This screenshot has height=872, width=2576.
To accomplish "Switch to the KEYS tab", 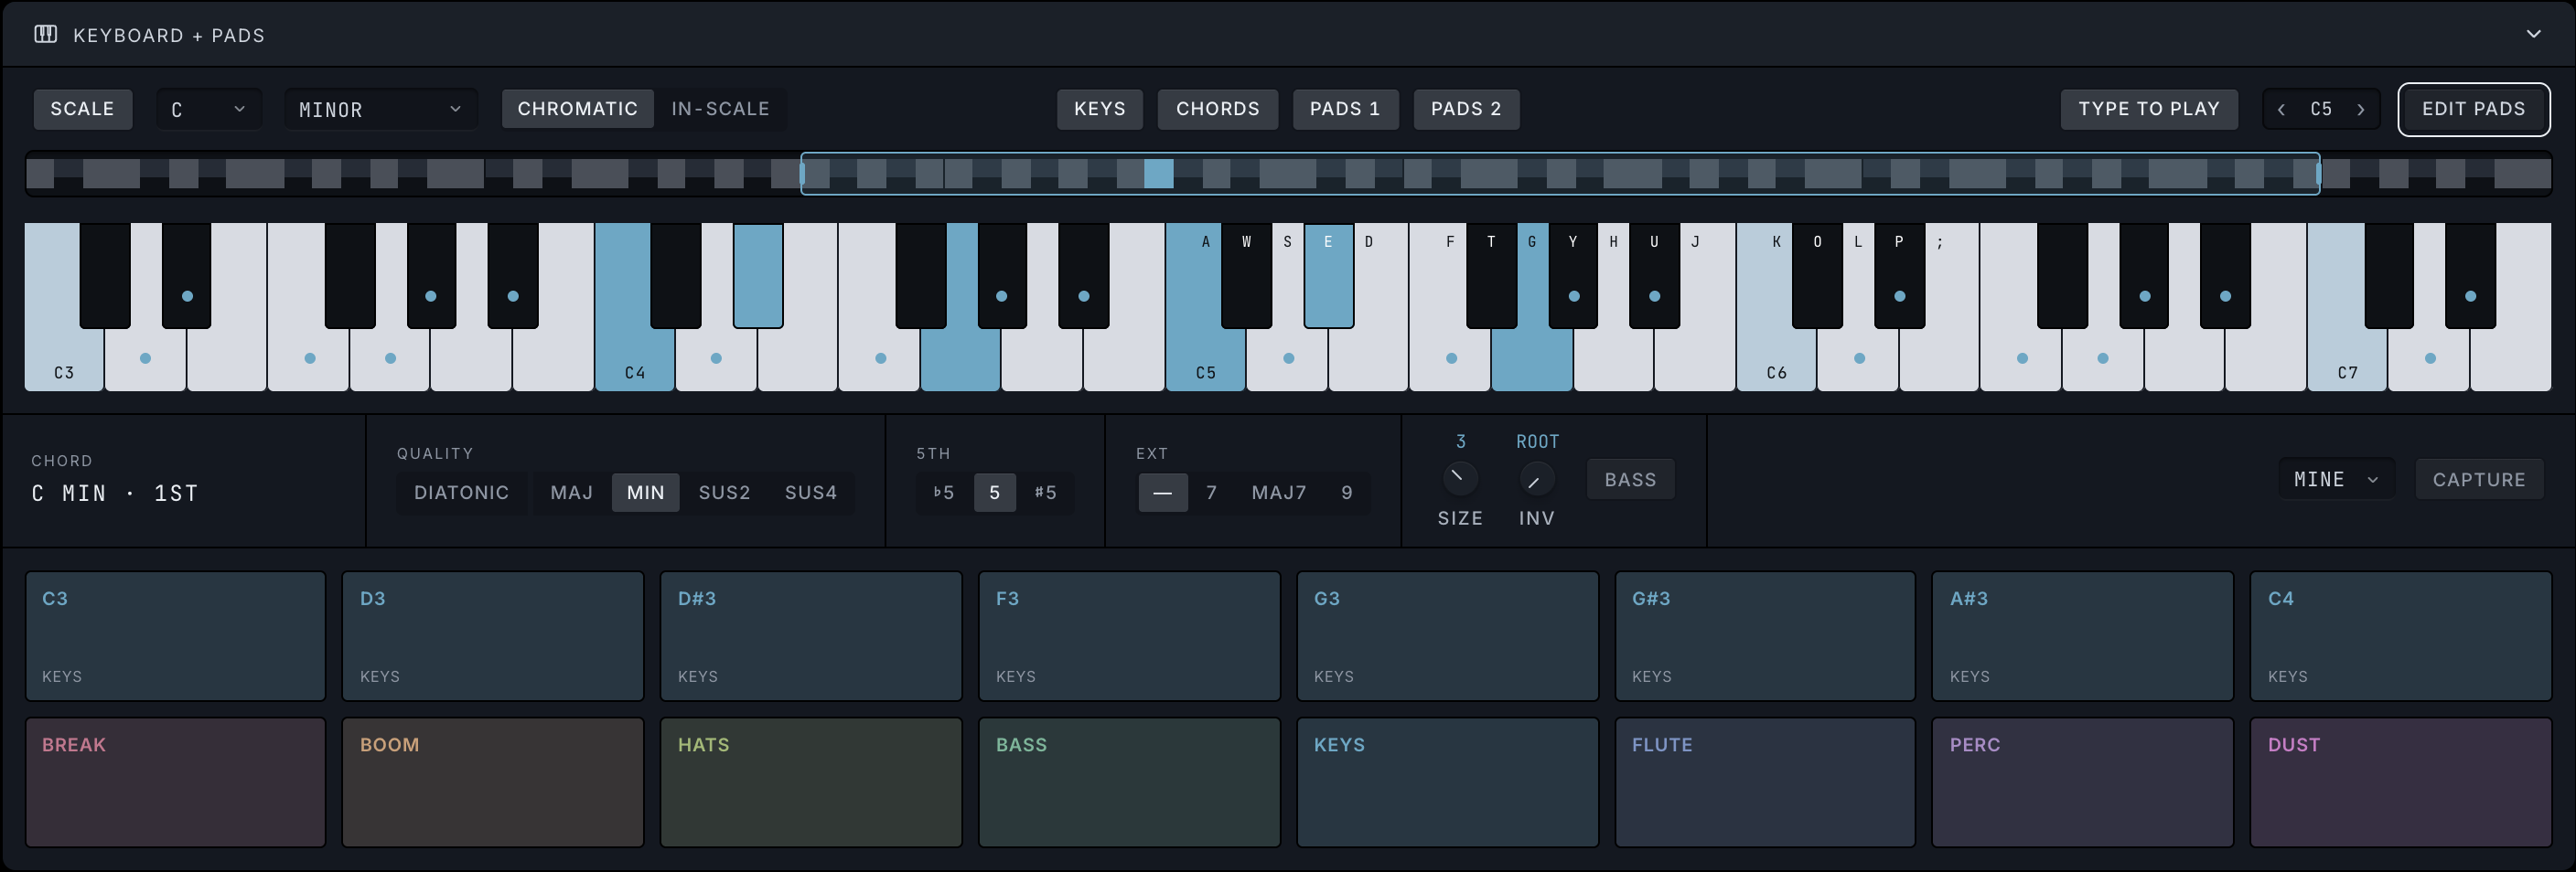I will point(1099,109).
